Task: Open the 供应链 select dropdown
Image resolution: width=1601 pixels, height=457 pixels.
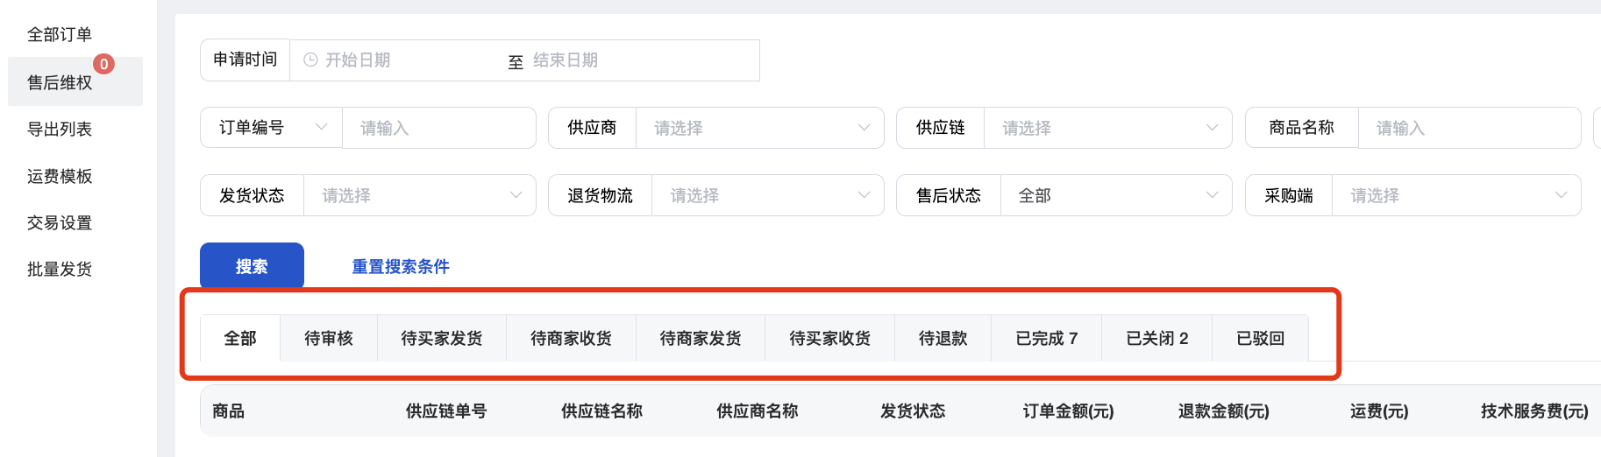Action: click(x=1107, y=128)
